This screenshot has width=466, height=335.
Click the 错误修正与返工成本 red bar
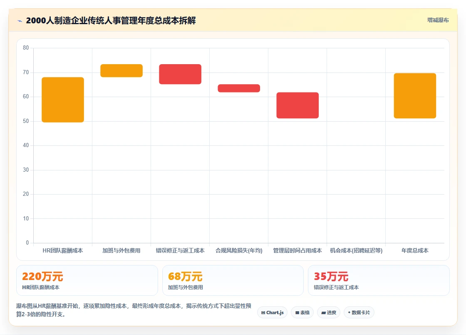point(180,74)
